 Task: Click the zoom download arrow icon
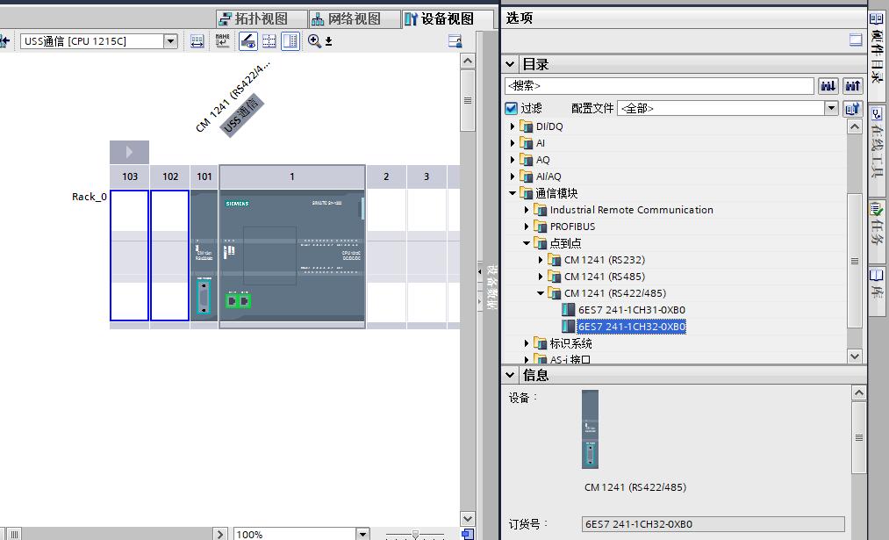[x=328, y=41]
